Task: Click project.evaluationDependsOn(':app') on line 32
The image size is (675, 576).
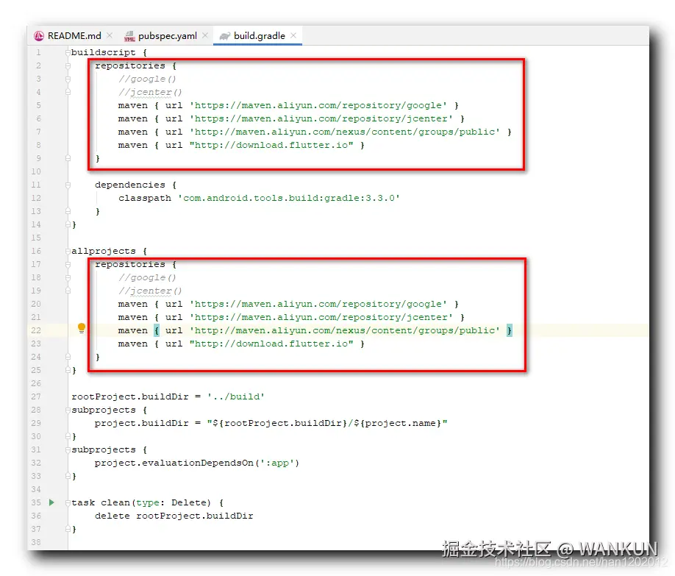Action: point(197,463)
